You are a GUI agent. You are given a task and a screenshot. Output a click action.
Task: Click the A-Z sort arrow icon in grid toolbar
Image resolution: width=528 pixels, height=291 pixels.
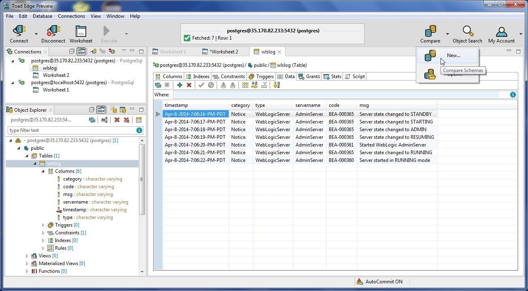[255, 85]
